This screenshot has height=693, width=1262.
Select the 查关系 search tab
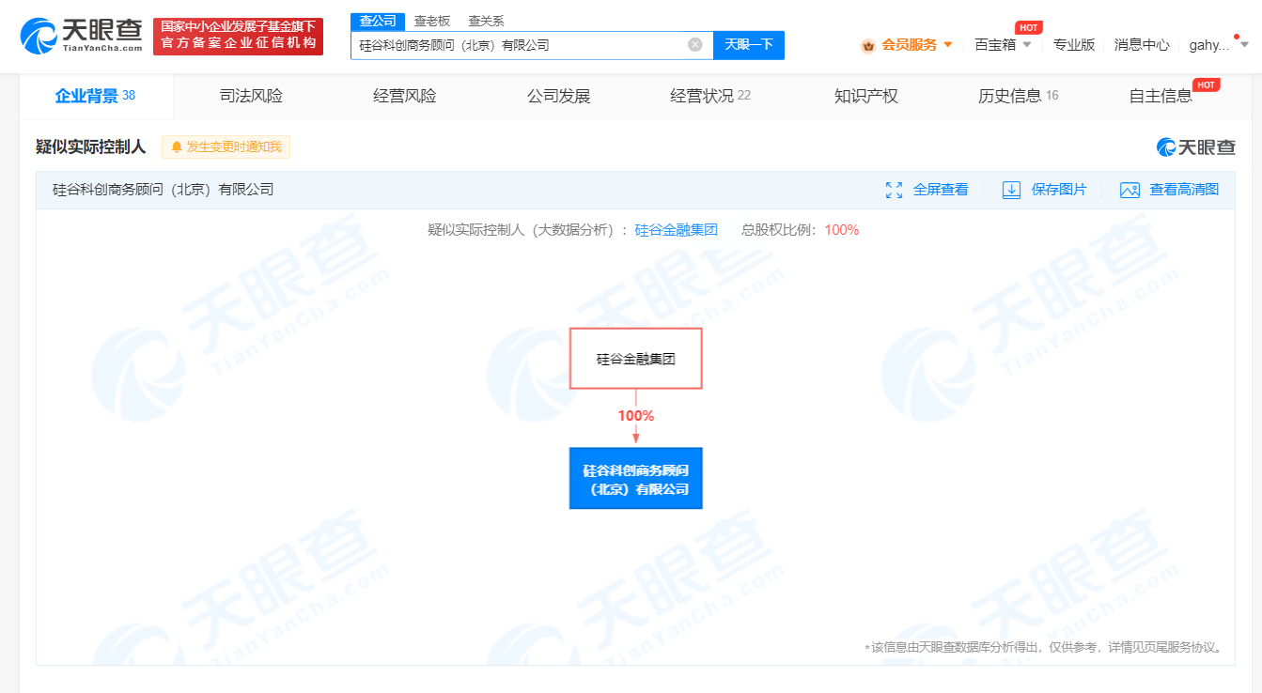pos(486,21)
